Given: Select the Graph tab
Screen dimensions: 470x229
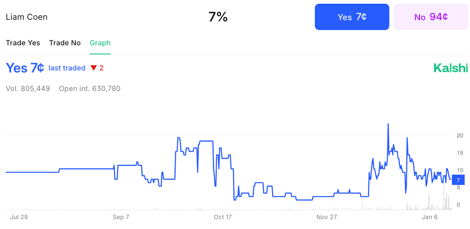Looking at the screenshot, I should click(100, 43).
